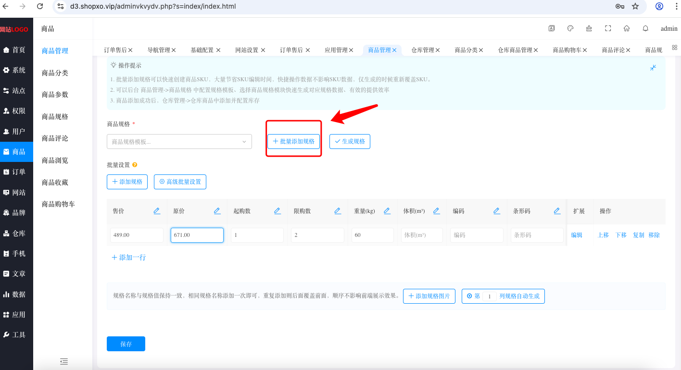Click the edit pencil beside 售价 column
Screen dimensions: 681x370
click(157, 211)
